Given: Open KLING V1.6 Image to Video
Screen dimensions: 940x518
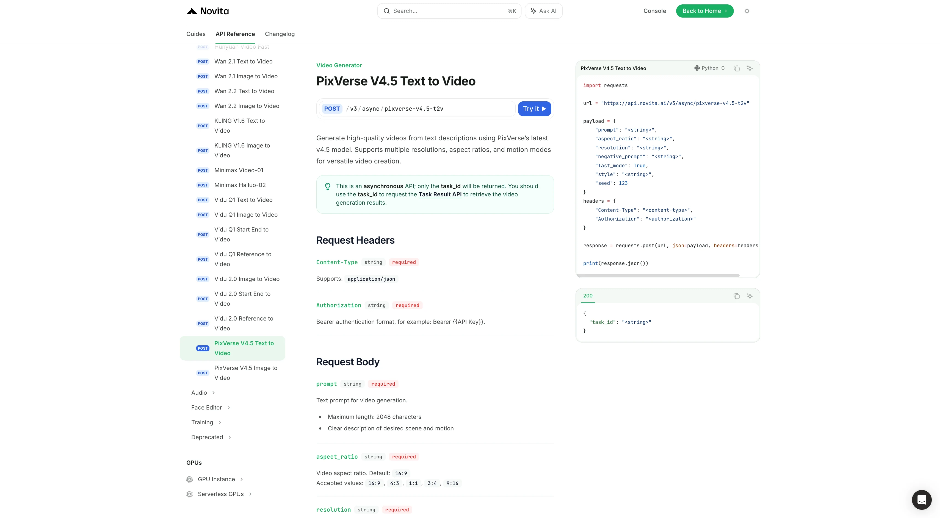Looking at the screenshot, I should coord(242,151).
